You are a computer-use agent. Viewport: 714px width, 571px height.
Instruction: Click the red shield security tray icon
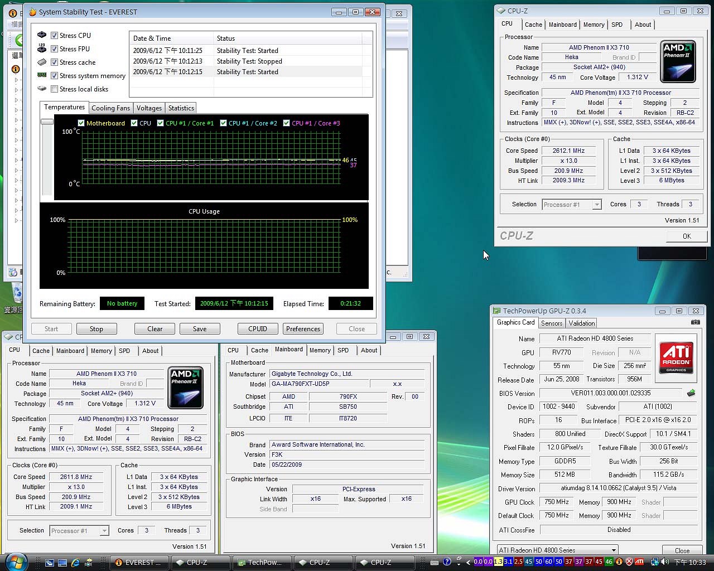pyautogui.click(x=629, y=562)
